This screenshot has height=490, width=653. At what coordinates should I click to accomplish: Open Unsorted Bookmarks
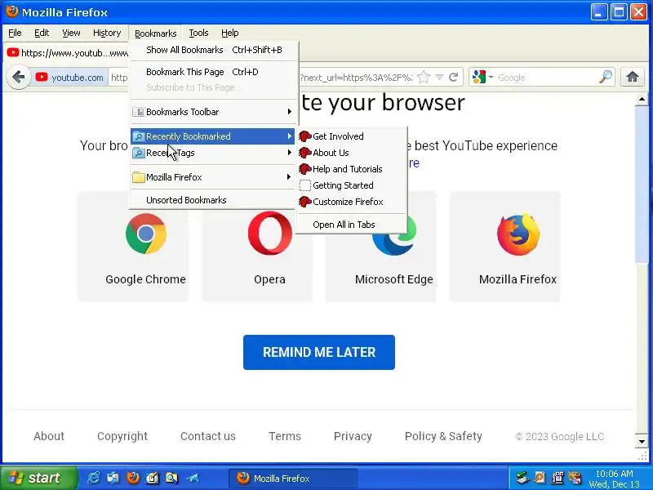(213, 200)
